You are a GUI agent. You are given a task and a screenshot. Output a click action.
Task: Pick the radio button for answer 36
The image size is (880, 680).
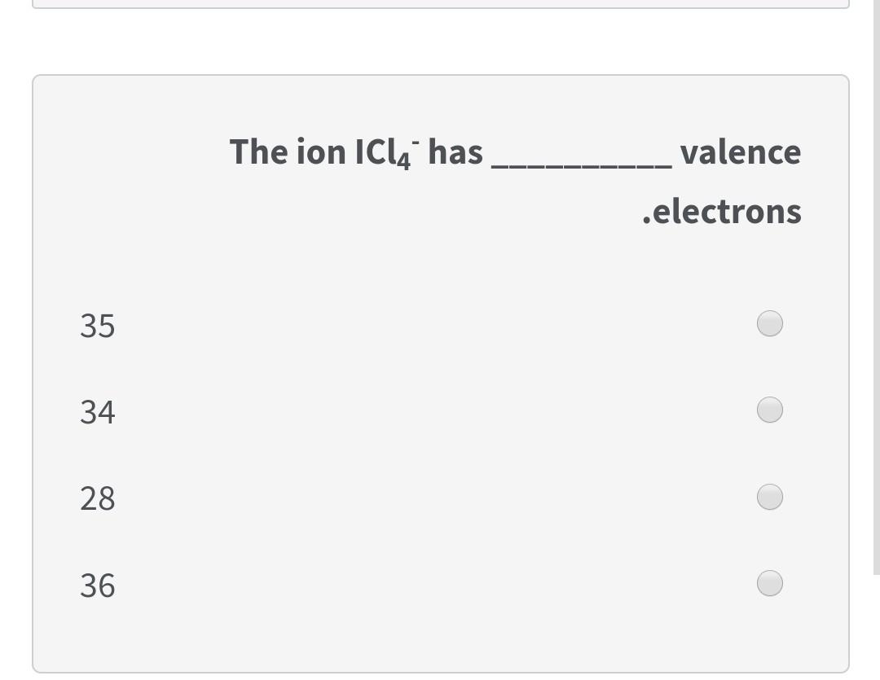[x=770, y=583]
